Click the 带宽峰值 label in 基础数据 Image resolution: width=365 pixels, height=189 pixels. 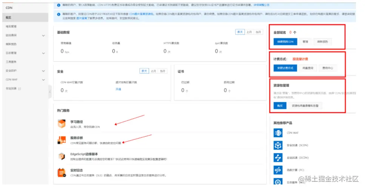(66, 43)
